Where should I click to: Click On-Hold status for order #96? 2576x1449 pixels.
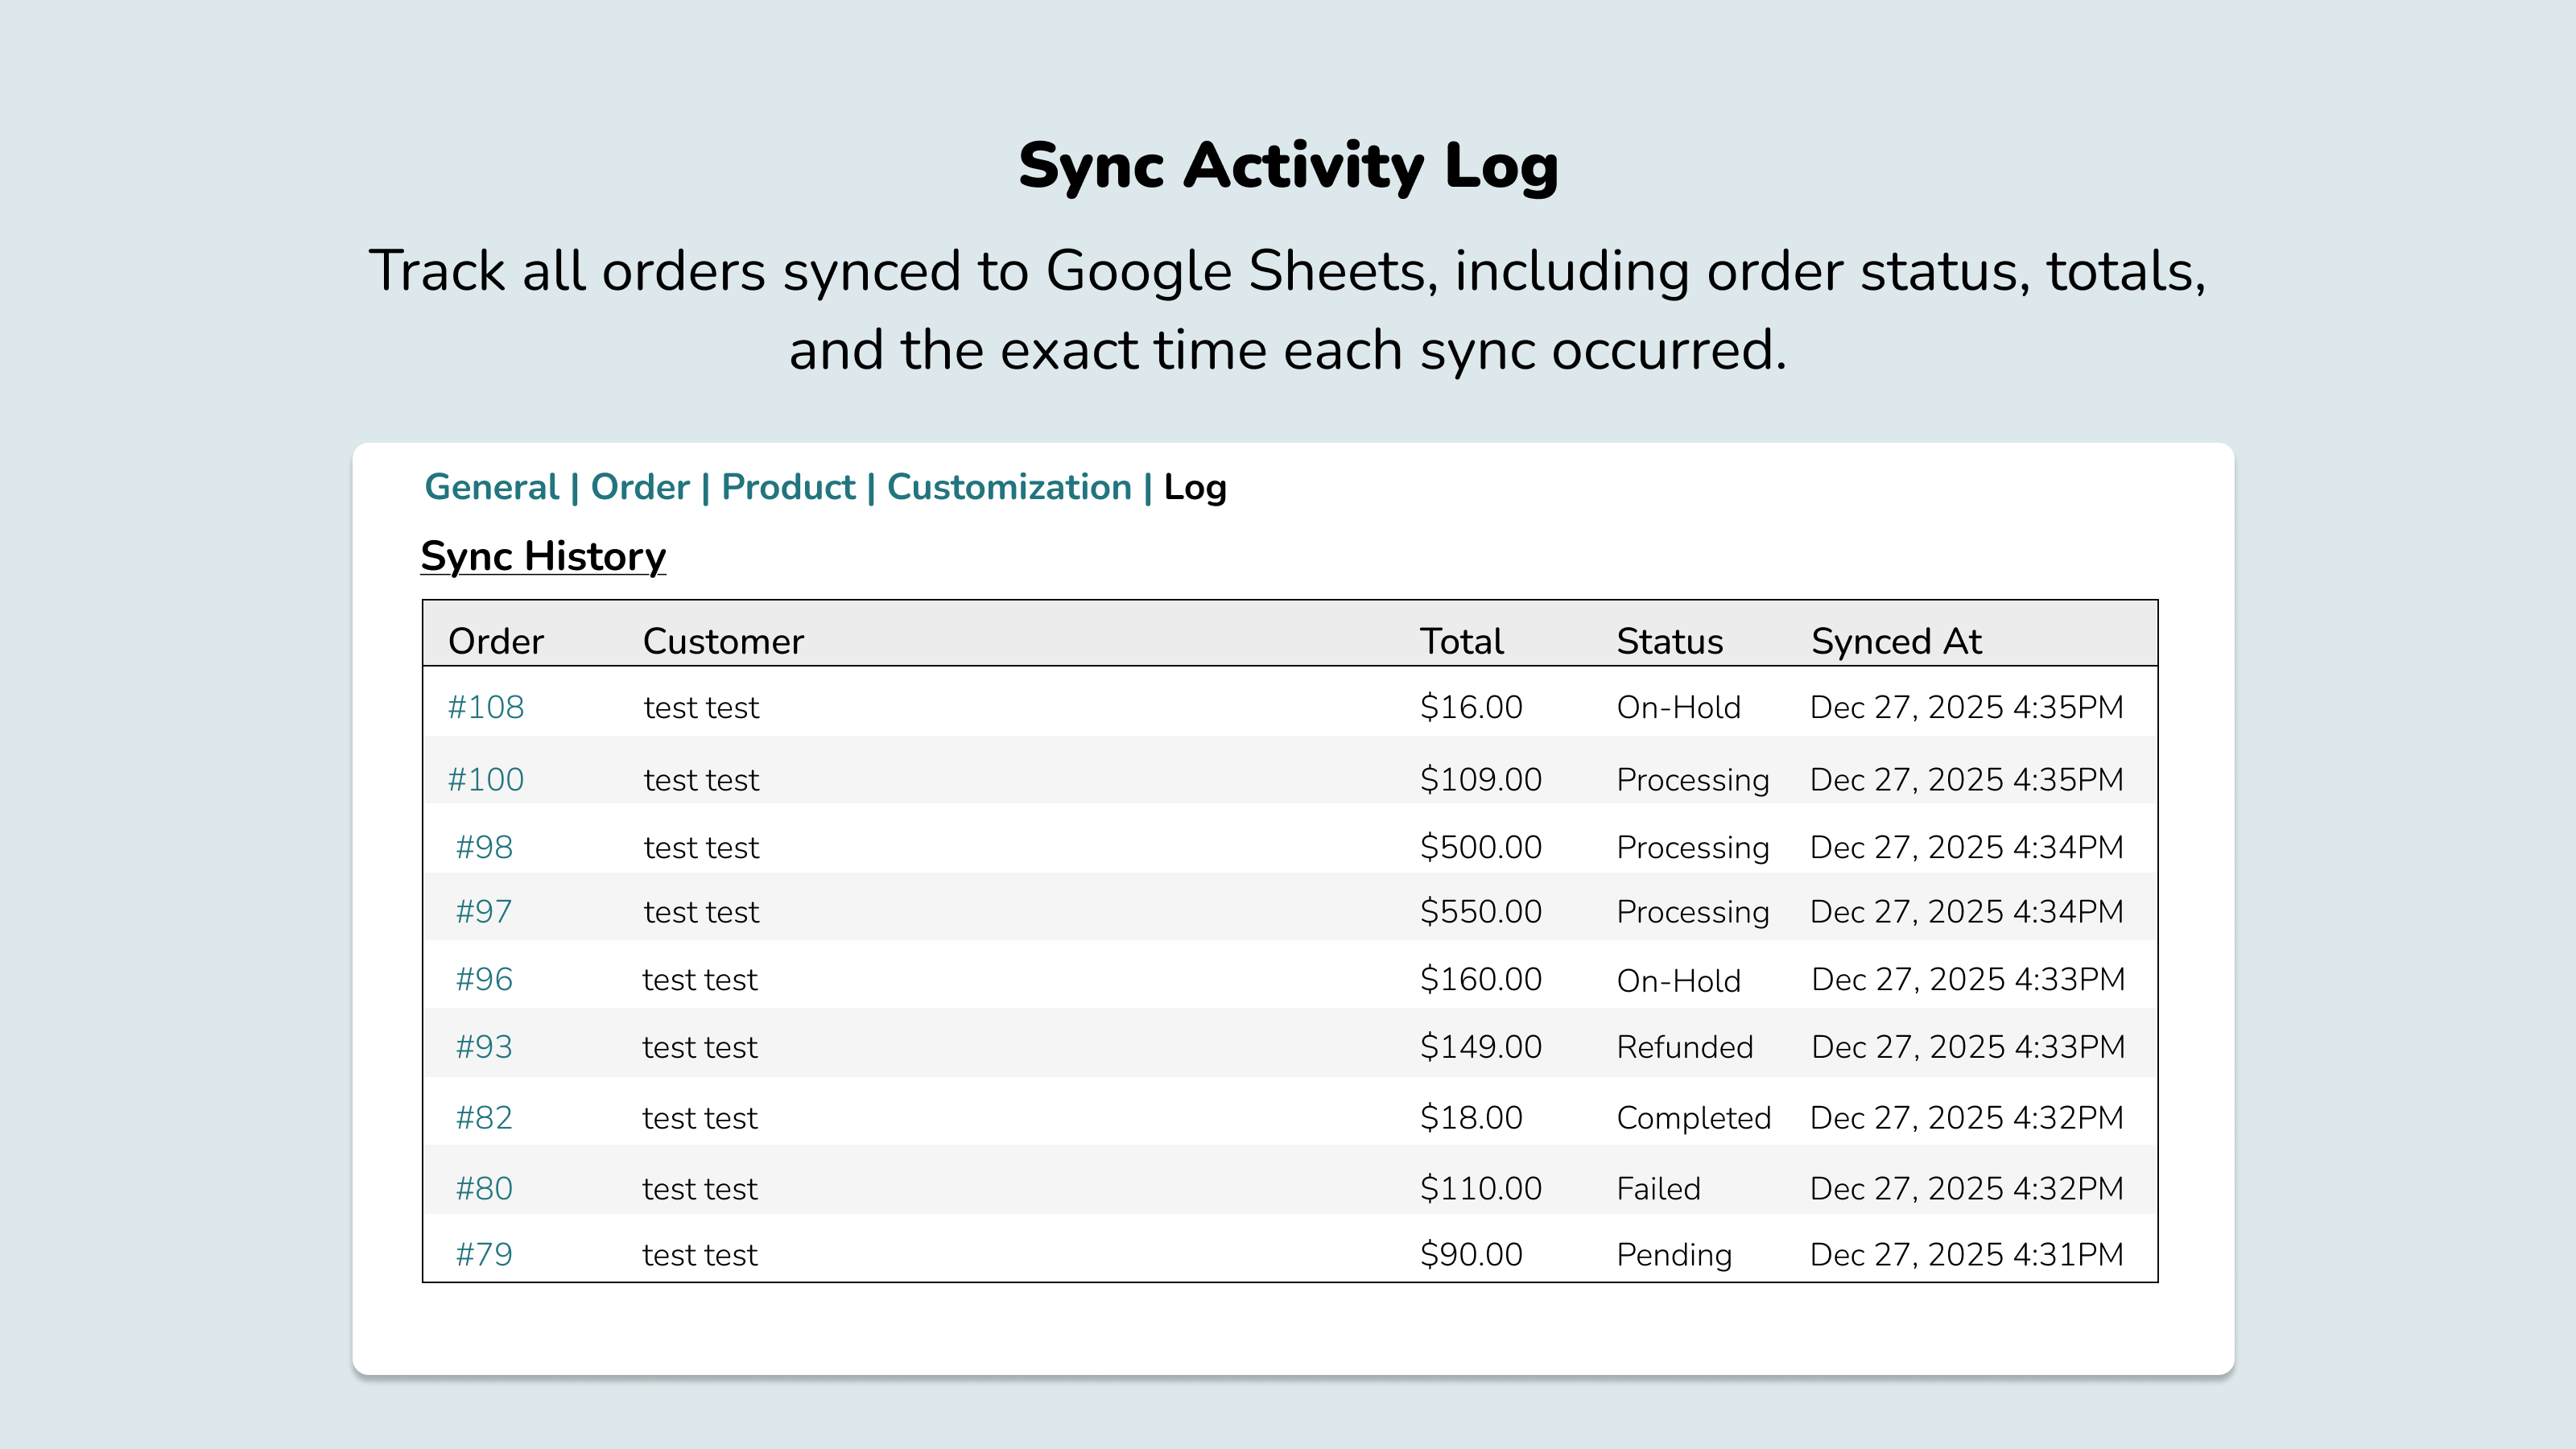pos(1679,980)
